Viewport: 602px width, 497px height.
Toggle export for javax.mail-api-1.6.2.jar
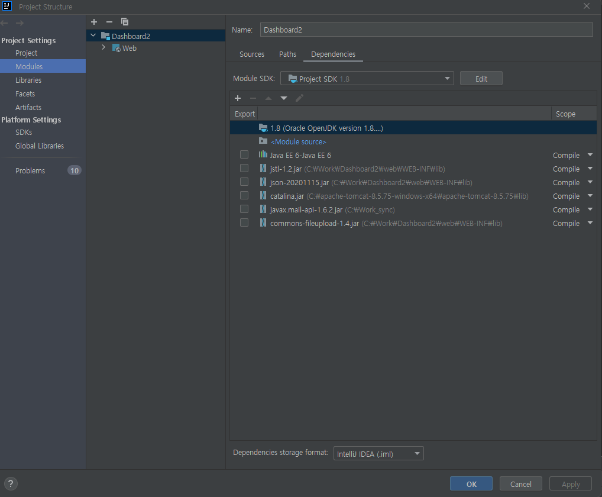[x=244, y=209]
